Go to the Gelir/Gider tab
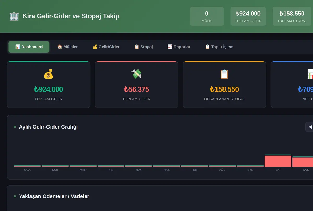The image size is (313, 211). [106, 47]
